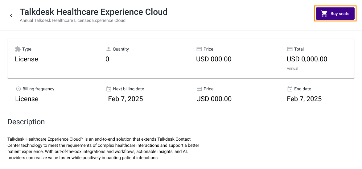Click the calendar icon beside End date

[290, 89]
